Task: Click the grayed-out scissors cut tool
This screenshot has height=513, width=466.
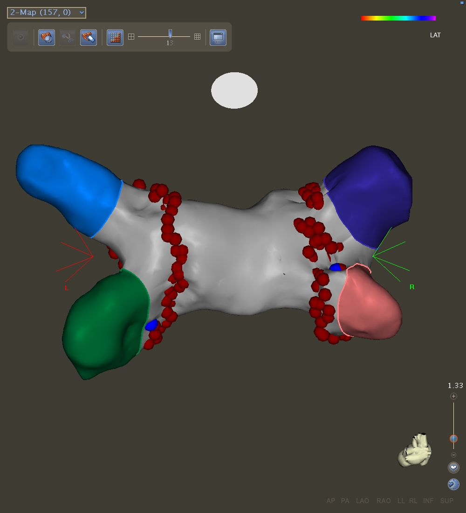Action: click(x=68, y=37)
